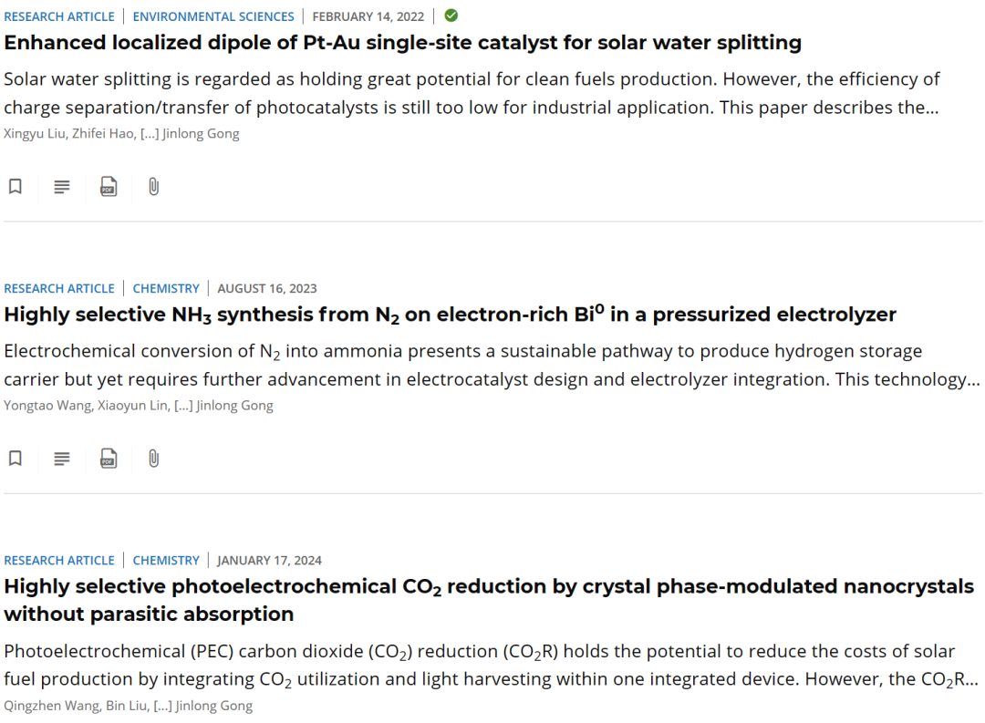Select Chemistry category on January 17, 2024 article

(x=166, y=561)
